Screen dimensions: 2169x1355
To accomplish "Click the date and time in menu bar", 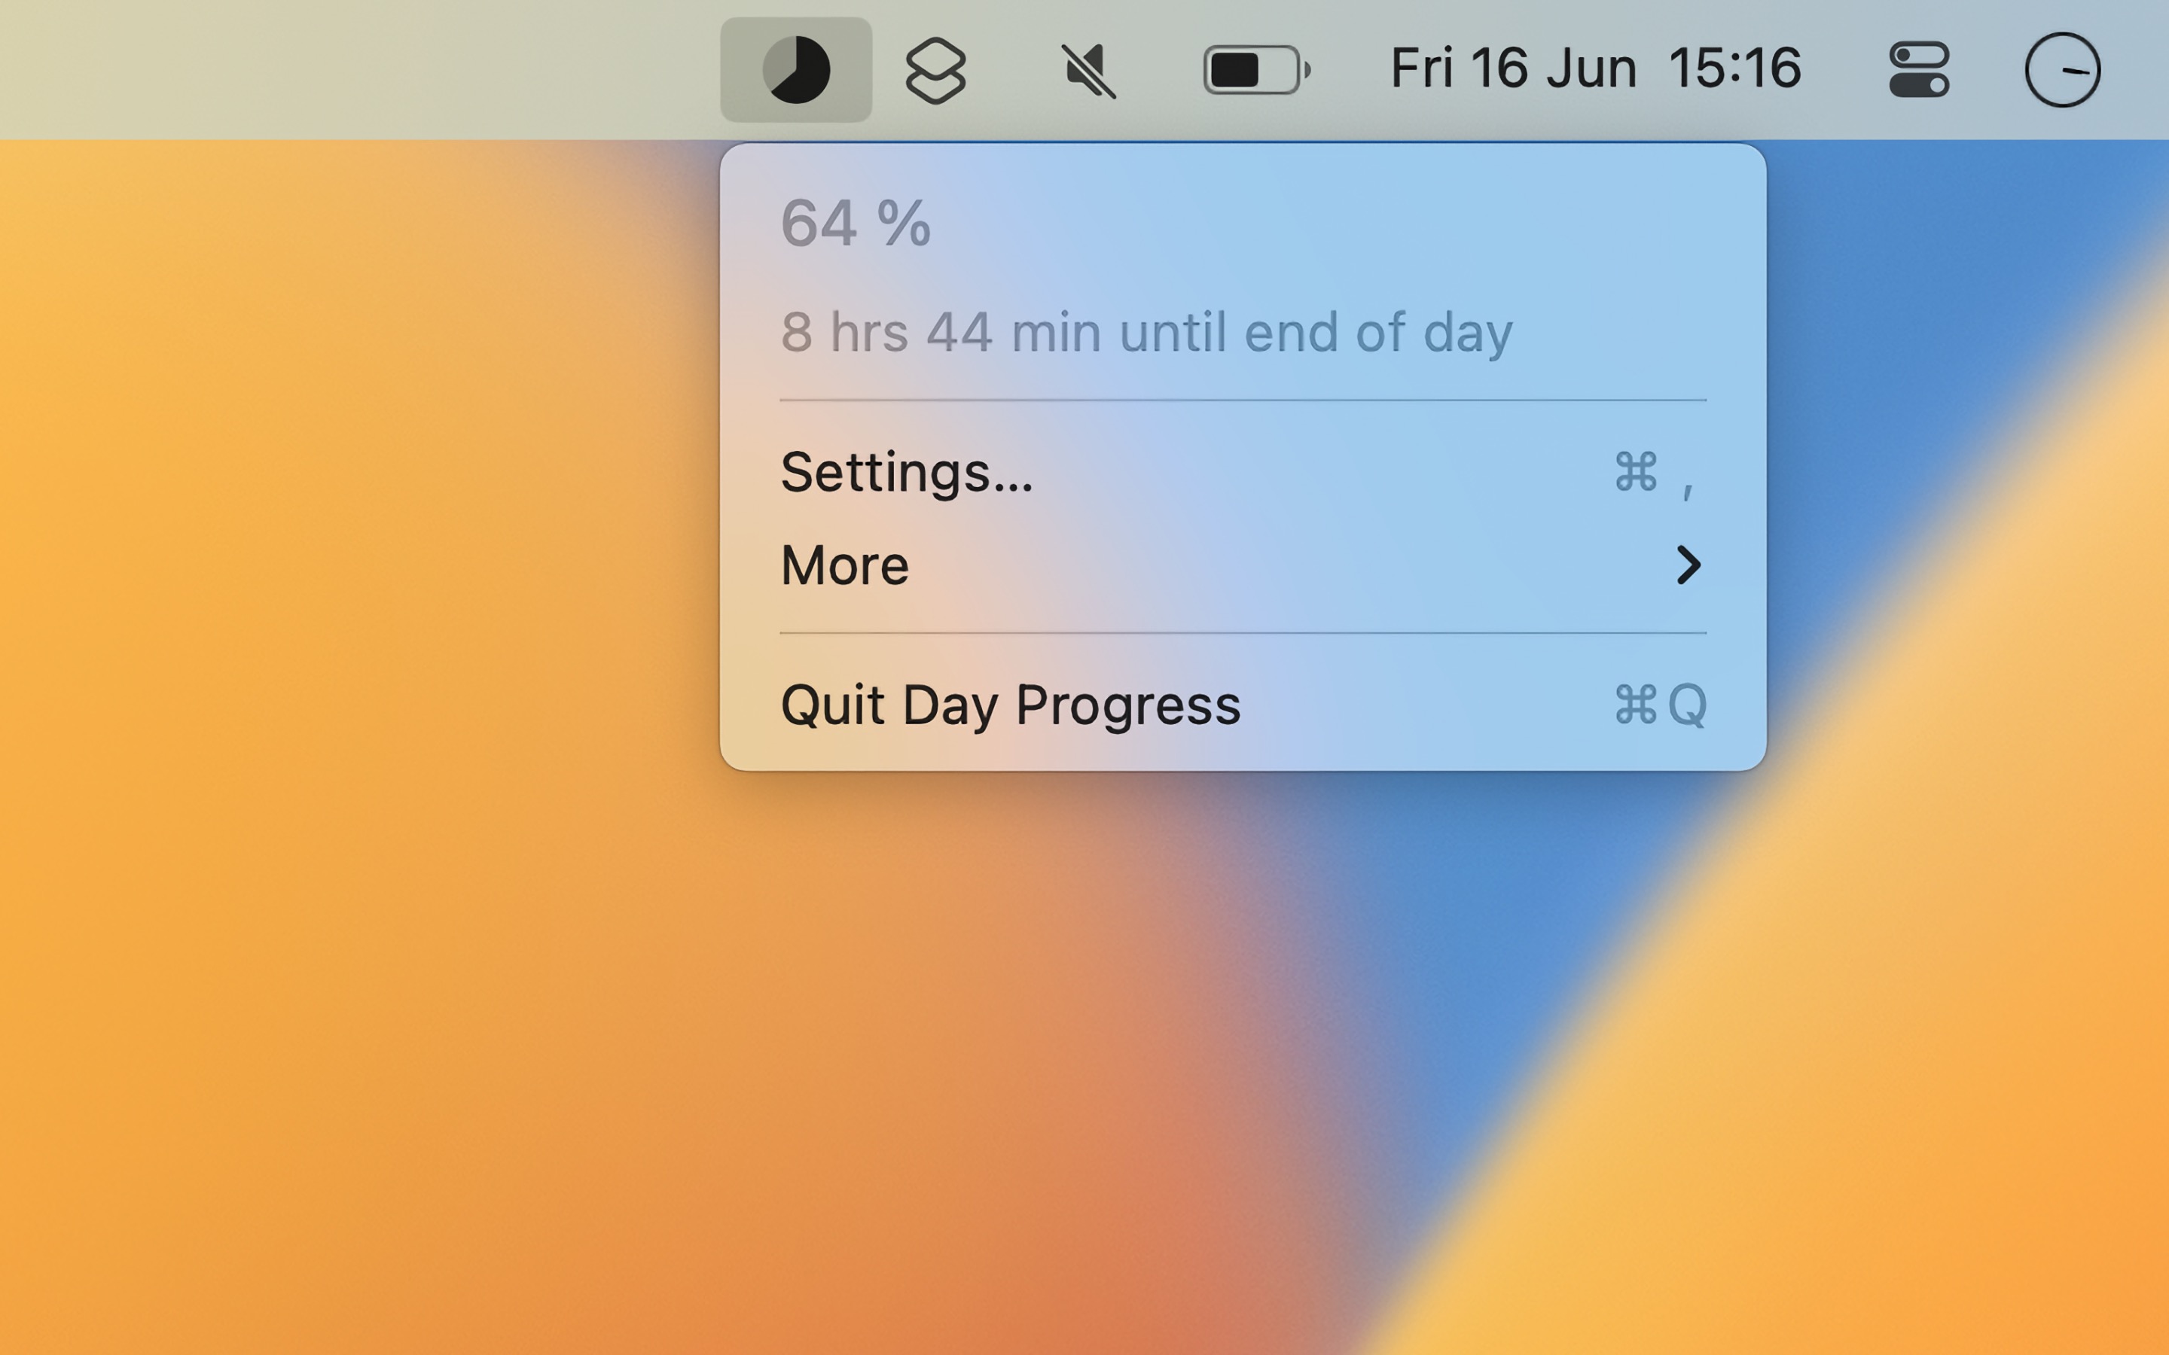I will (x=1595, y=67).
